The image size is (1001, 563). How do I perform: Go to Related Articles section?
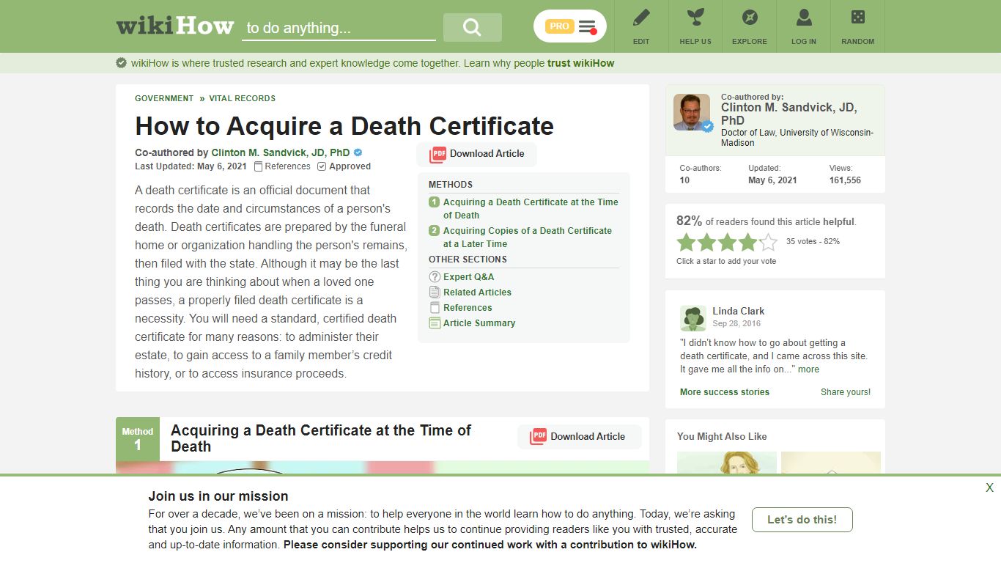point(477,292)
